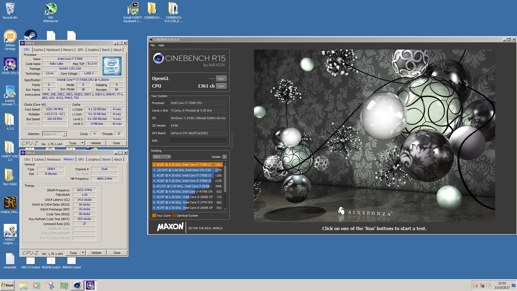The image size is (517, 291).
Task: Run the CPU benchmark test
Action: (x=221, y=86)
